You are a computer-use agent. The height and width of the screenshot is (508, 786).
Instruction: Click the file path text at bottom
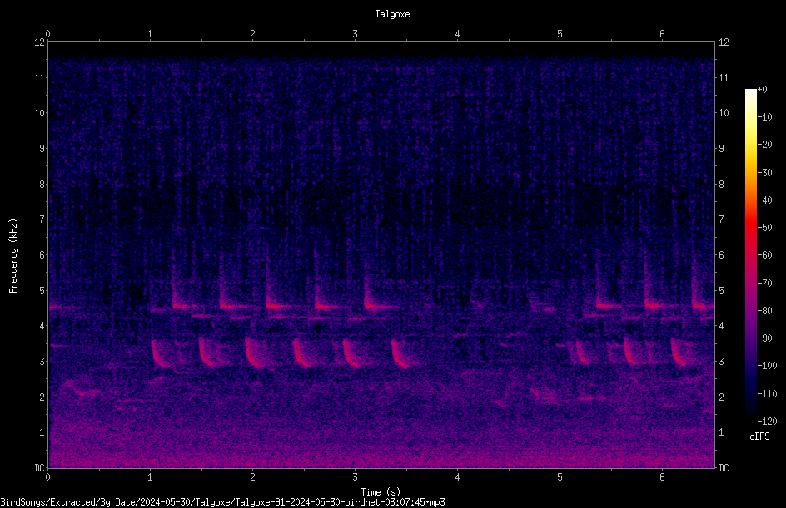222,502
